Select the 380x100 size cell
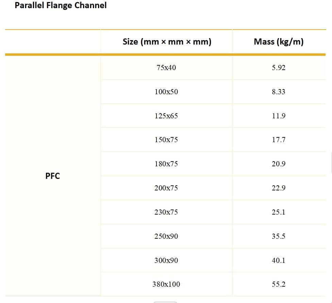 (166, 284)
